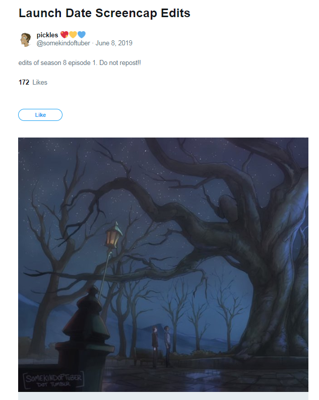The width and height of the screenshot is (319, 400).
Task: Click the yellow heart emoji
Action: point(73,34)
